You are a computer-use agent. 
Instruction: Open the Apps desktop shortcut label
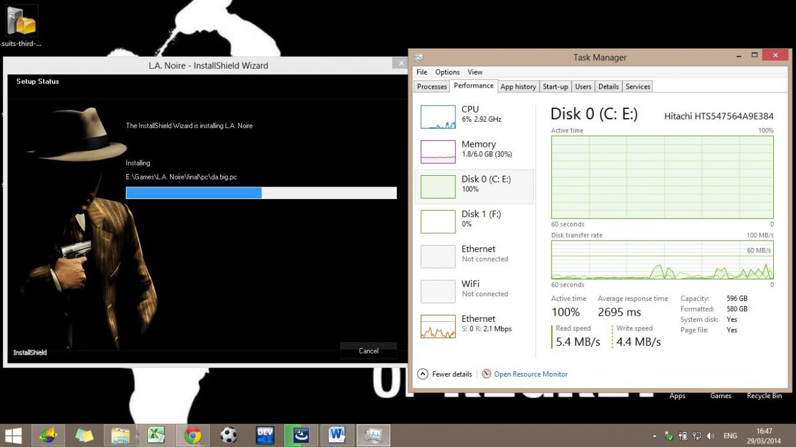point(677,396)
